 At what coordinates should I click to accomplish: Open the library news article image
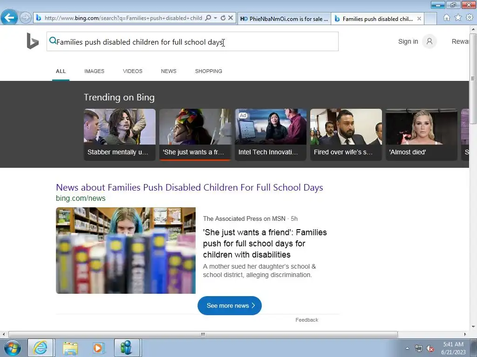(126, 251)
